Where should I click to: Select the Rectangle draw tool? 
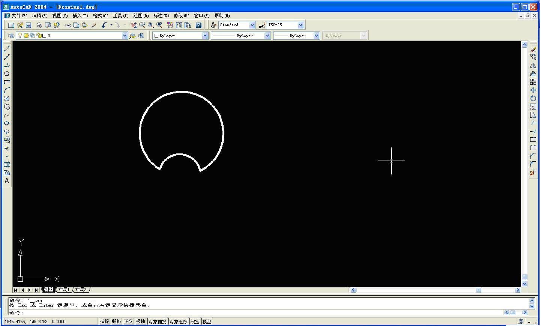pos(7,82)
